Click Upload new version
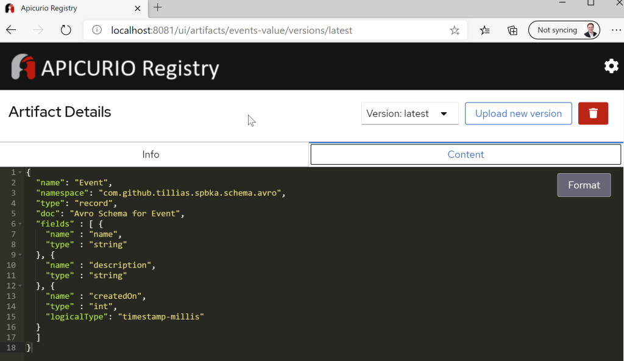This screenshot has width=624, height=361. (518, 113)
